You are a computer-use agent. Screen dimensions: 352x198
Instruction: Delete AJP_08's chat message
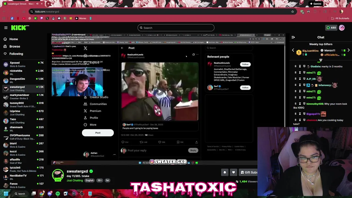tap(296, 79)
